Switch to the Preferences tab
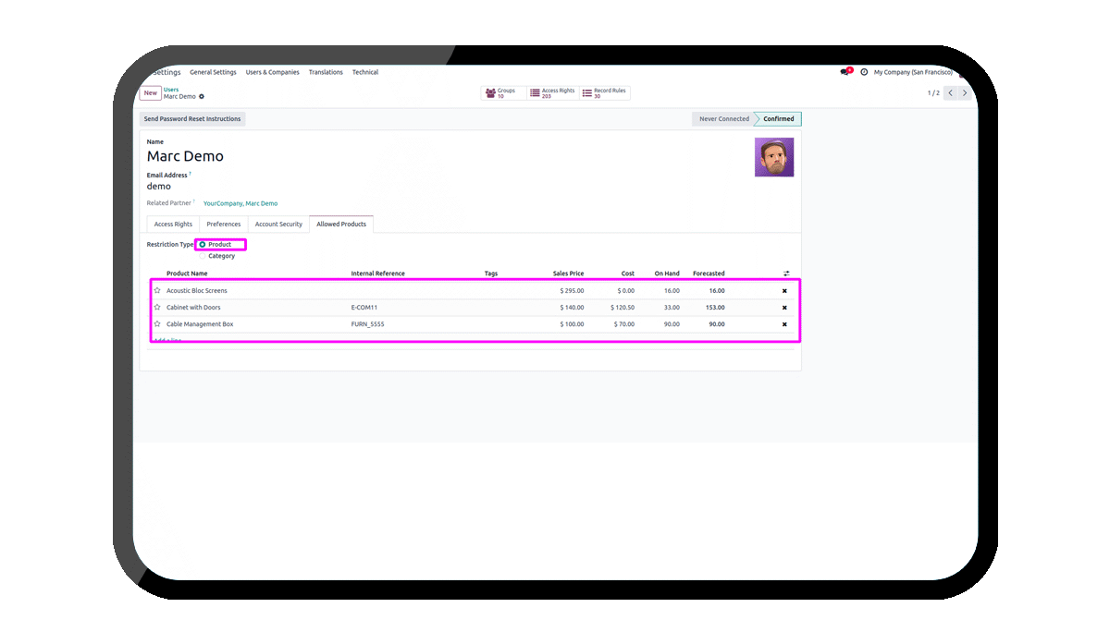The image size is (1110, 644). point(224,224)
